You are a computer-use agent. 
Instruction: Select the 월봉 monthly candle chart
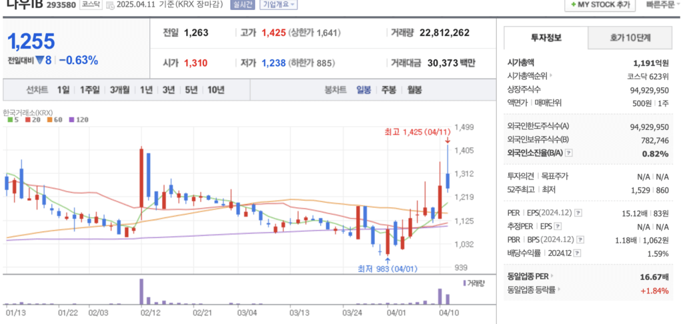414,90
